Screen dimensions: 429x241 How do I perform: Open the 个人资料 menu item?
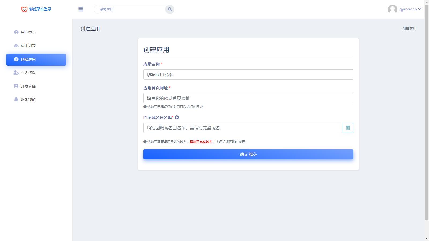[28, 73]
